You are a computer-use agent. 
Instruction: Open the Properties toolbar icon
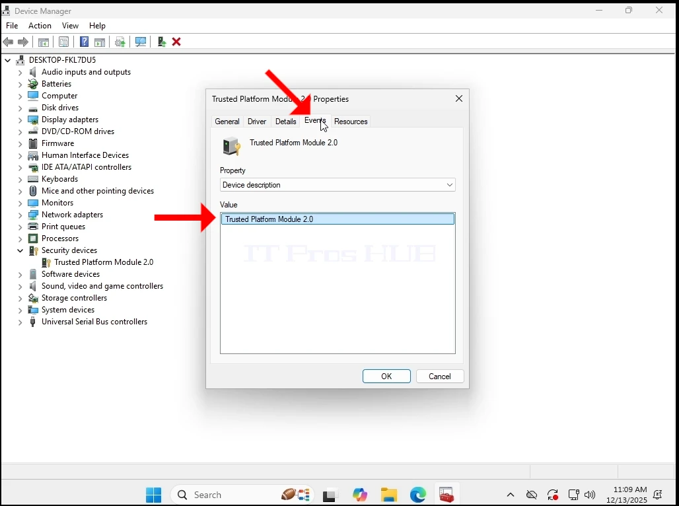tap(63, 42)
